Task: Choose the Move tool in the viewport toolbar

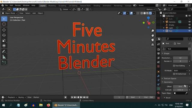Action: coord(4,30)
